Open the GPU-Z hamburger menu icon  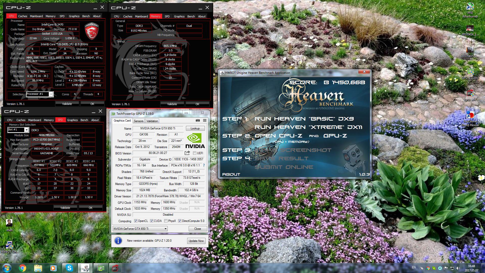[x=205, y=120]
